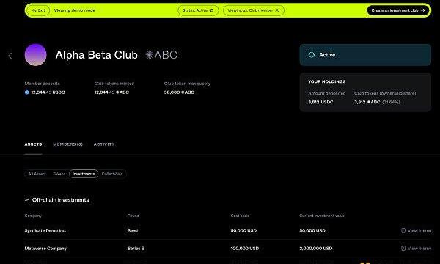Select the Investments filter pill
Screen dimensions: 440x264
coord(84,174)
